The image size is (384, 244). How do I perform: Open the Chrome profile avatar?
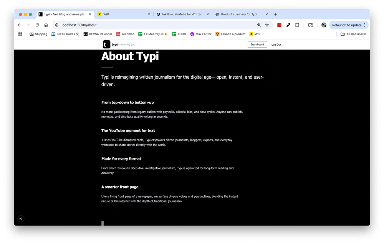324,25
